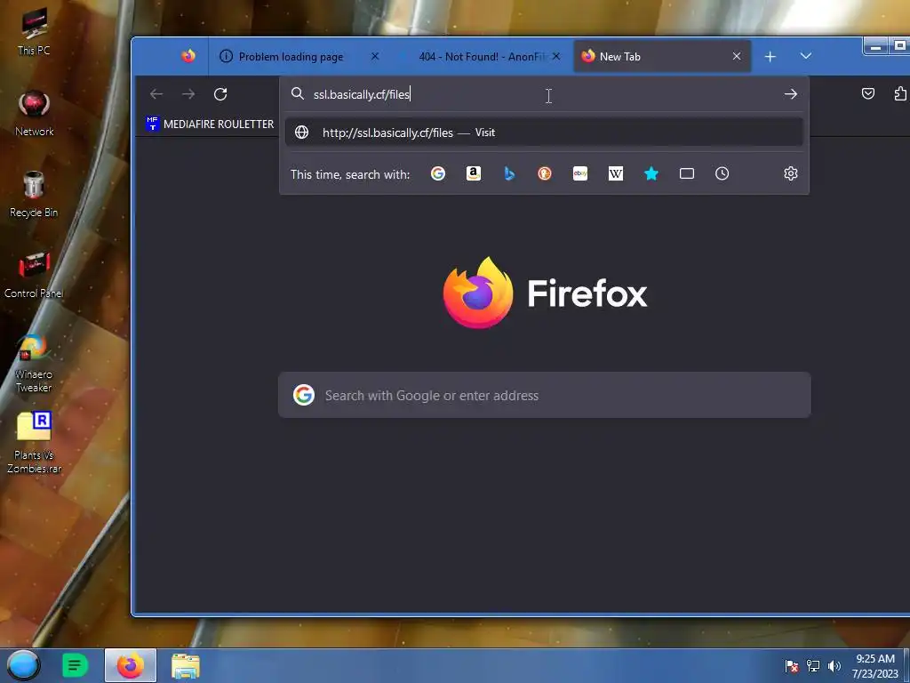The height and width of the screenshot is (683, 910).
Task: Close the 404 - Not Found tab
Action: point(556,56)
